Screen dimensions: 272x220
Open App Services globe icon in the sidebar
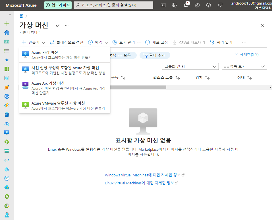pyautogui.click(x=7, y=96)
